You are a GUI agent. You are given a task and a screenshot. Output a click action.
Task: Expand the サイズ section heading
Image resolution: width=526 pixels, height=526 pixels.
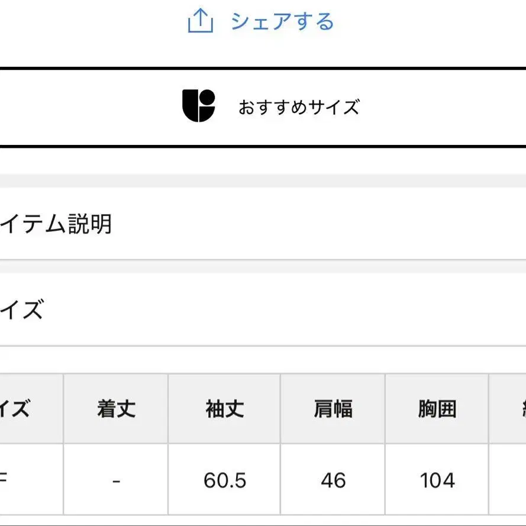point(22,309)
